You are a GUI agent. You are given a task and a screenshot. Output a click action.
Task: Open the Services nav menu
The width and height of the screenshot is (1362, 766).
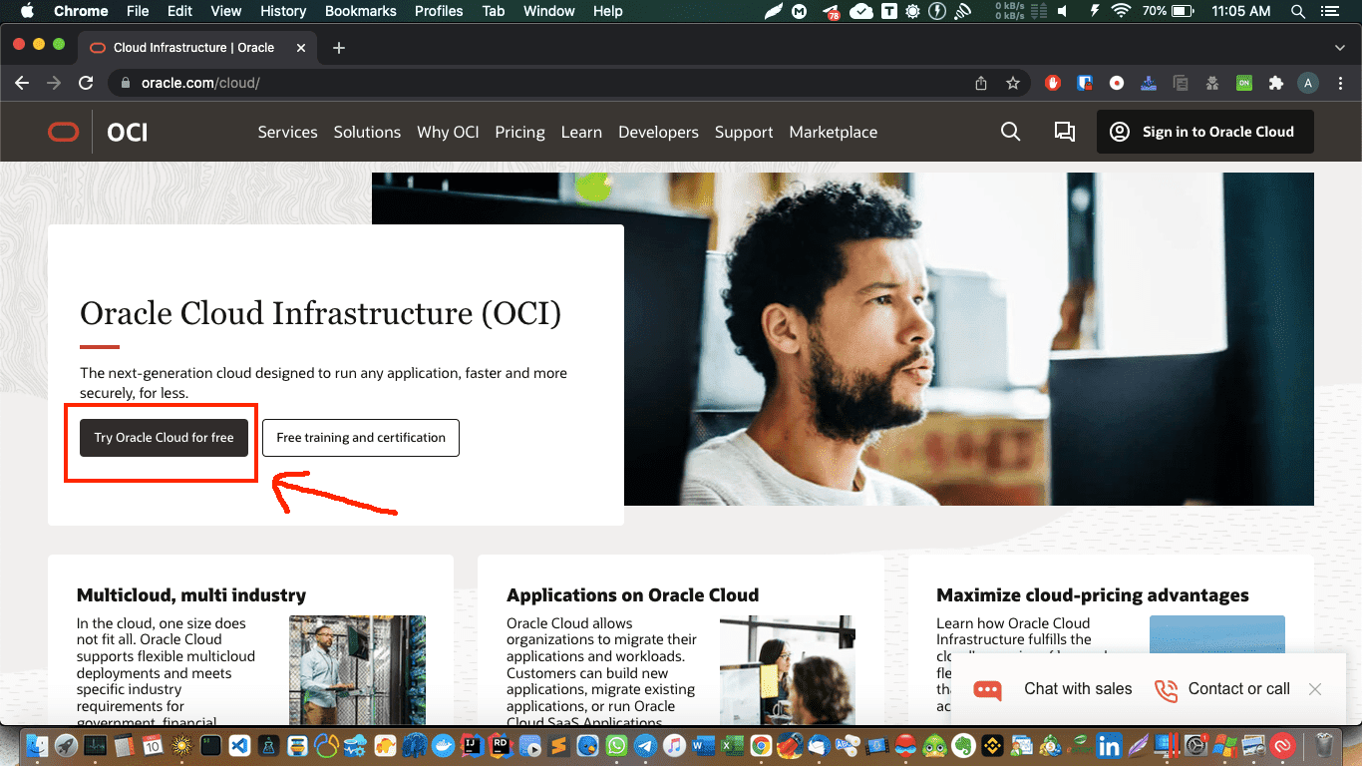(x=287, y=132)
